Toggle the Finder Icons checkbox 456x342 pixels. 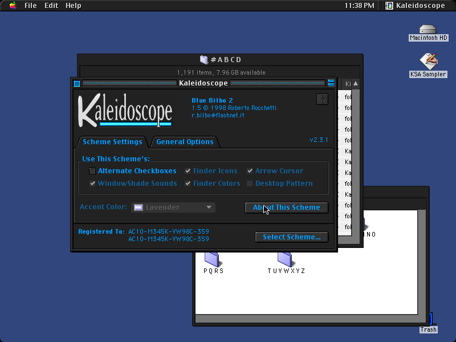click(x=188, y=171)
